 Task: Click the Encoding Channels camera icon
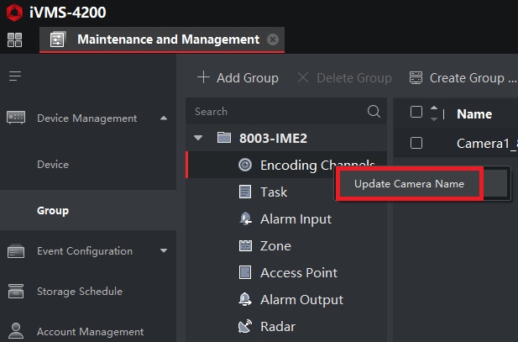(x=245, y=165)
